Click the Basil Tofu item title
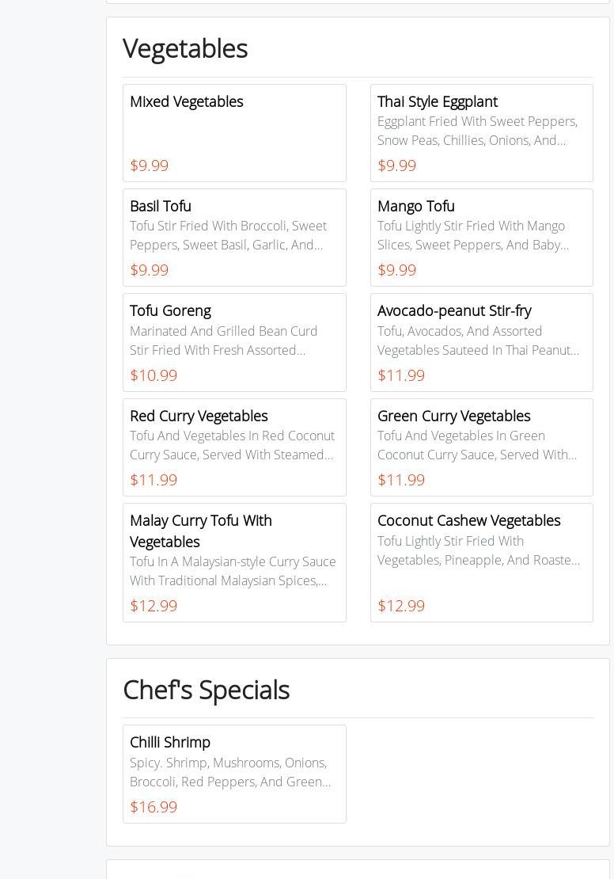 pos(161,206)
